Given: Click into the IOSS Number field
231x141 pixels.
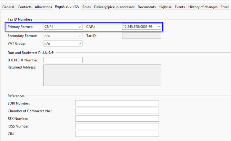Looking at the screenshot, I should 117,126.
